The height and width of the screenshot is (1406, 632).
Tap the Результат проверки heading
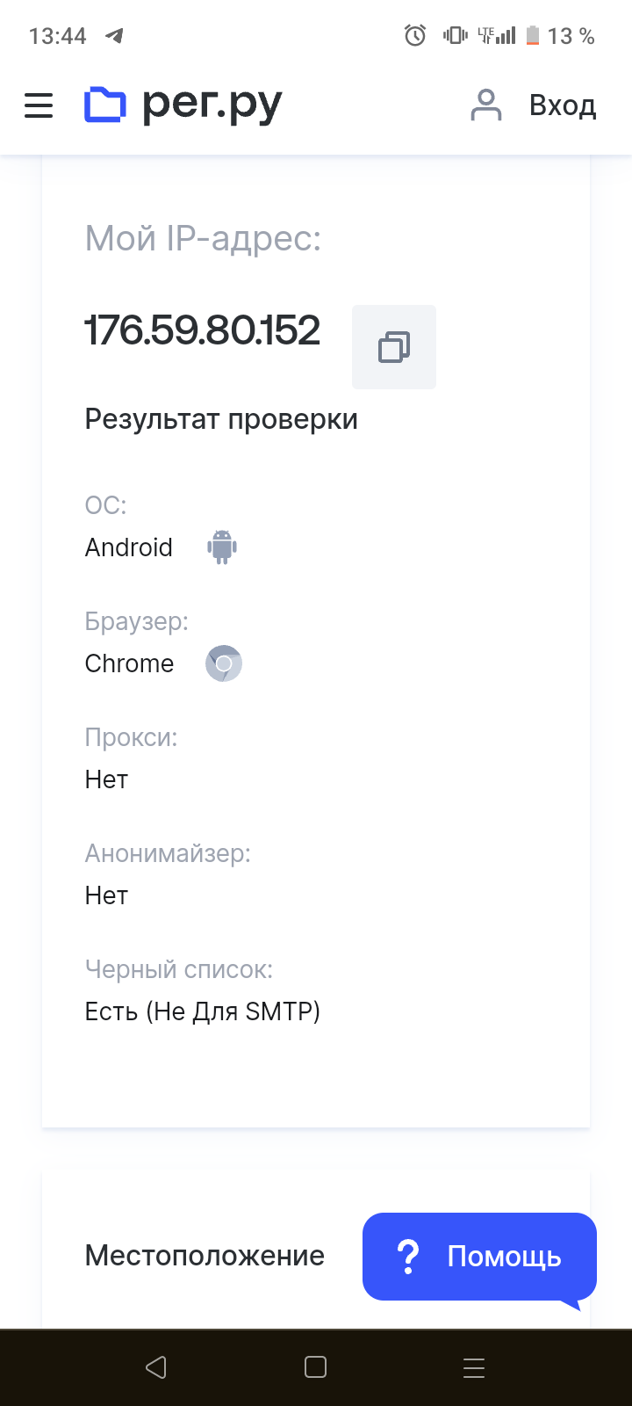click(x=221, y=419)
